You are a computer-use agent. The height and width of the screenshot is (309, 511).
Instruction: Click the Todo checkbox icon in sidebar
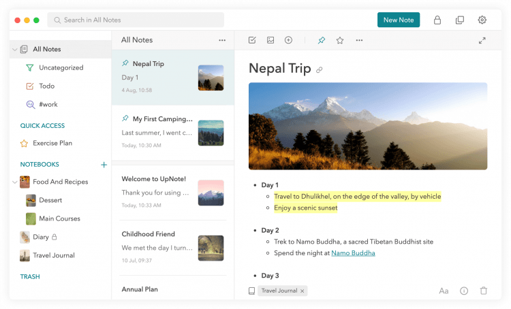(x=30, y=86)
